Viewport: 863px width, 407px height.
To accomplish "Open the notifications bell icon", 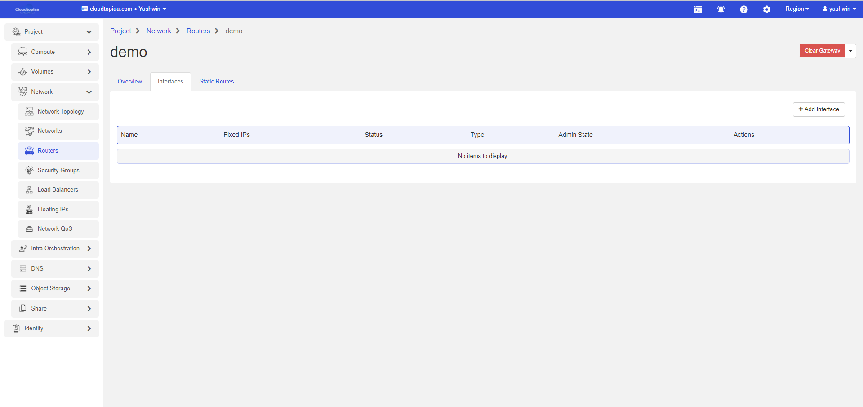I will tap(721, 9).
